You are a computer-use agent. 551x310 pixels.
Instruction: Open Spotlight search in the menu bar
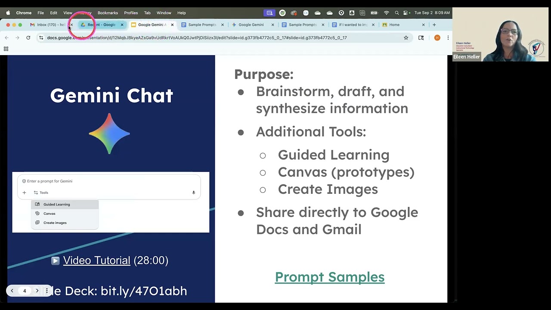point(396,13)
